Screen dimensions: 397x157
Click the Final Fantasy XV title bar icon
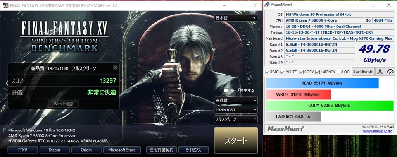(5, 5)
